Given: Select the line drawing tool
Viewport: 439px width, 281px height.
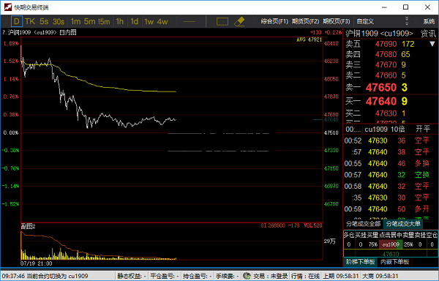Looking at the screenshot, I should pyautogui.click(x=190, y=21).
